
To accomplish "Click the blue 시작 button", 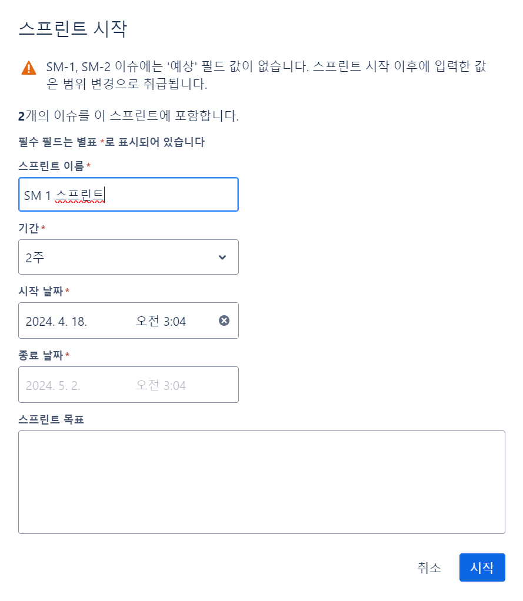I will click(482, 567).
